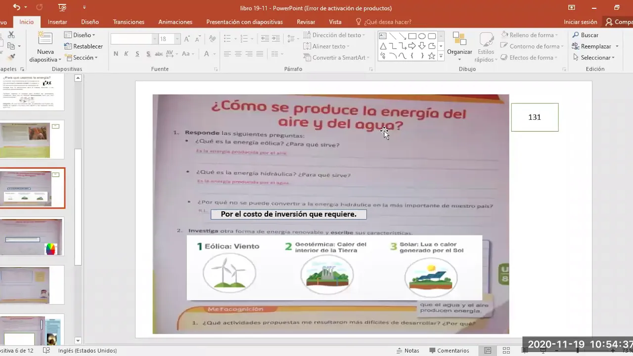
Task: Select the slide thumbnail with the color wheel
Action: coord(32,237)
